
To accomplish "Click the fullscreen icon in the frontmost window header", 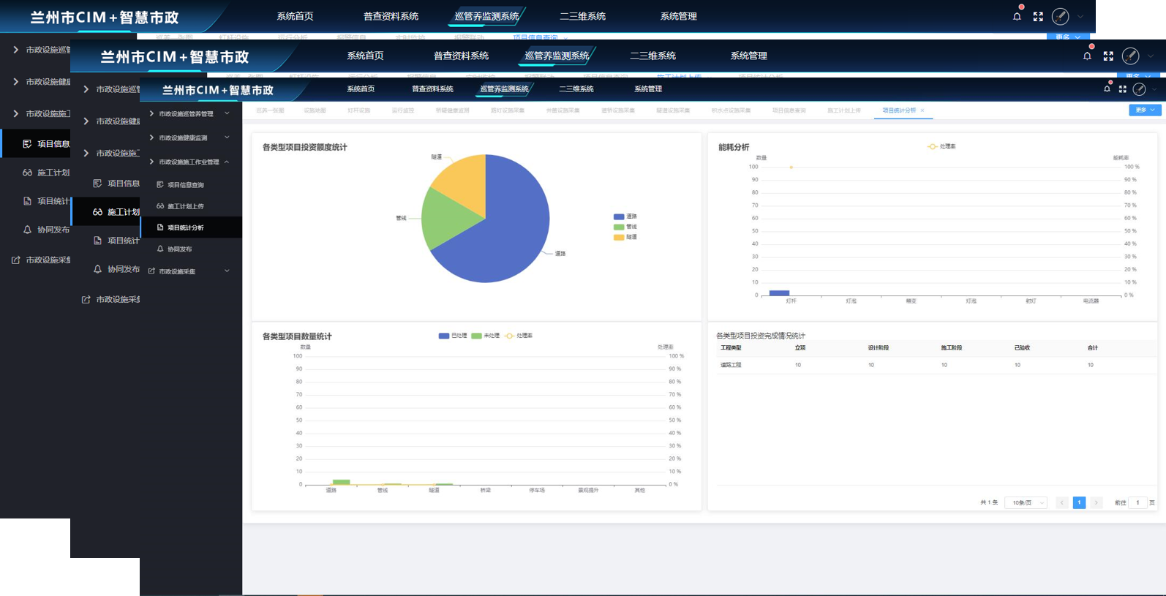I will [x=1123, y=89].
